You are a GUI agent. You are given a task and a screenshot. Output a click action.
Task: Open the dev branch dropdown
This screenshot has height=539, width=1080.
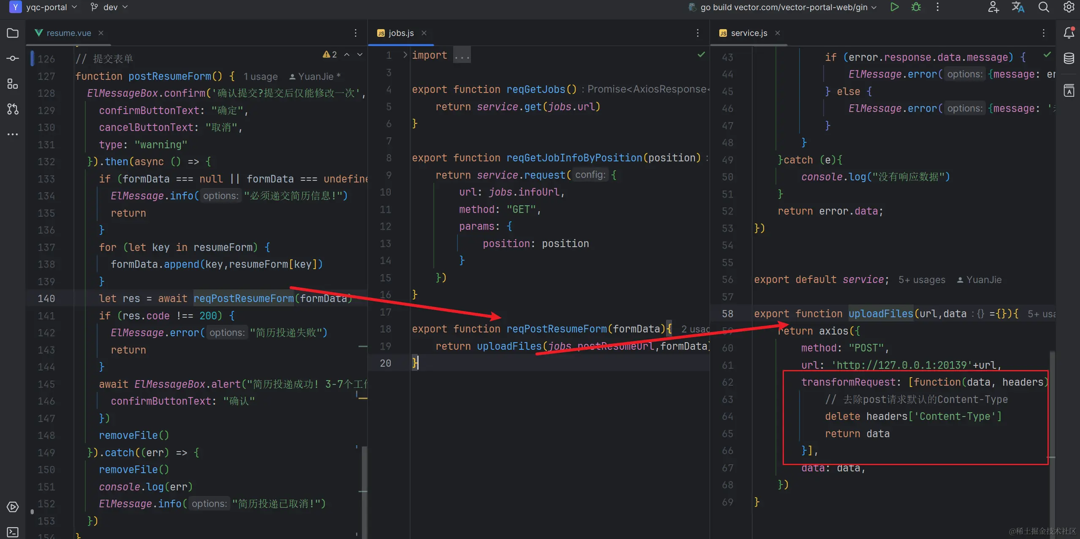click(109, 7)
